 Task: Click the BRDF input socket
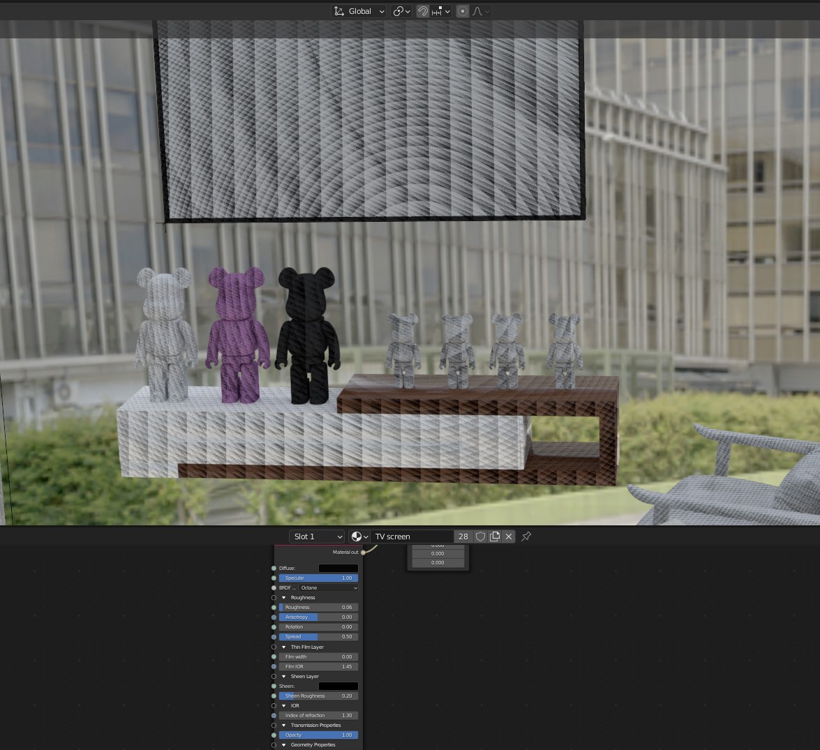[x=274, y=588]
